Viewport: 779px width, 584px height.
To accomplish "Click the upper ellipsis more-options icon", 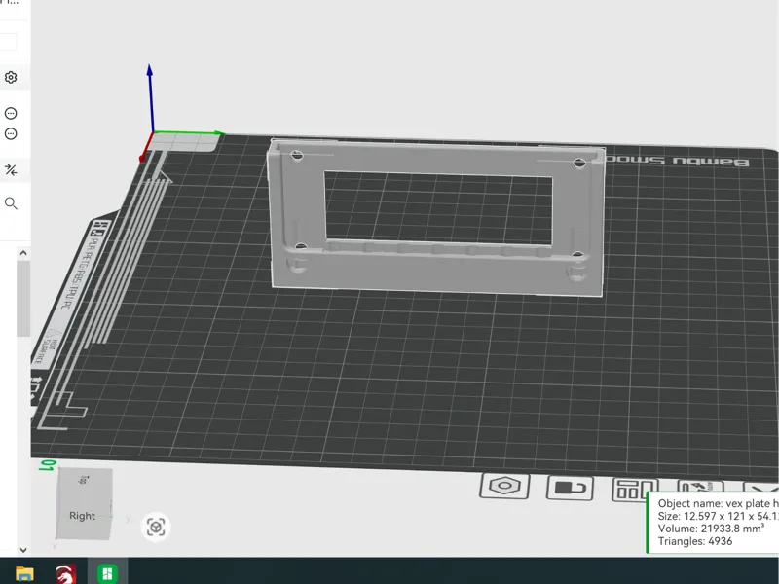I will click(11, 113).
